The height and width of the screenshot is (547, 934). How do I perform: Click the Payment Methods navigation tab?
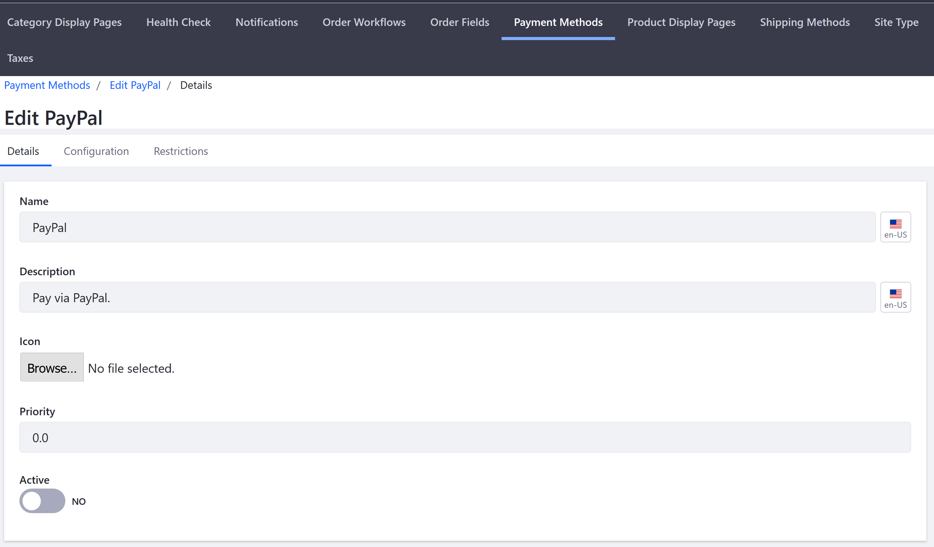(x=558, y=22)
